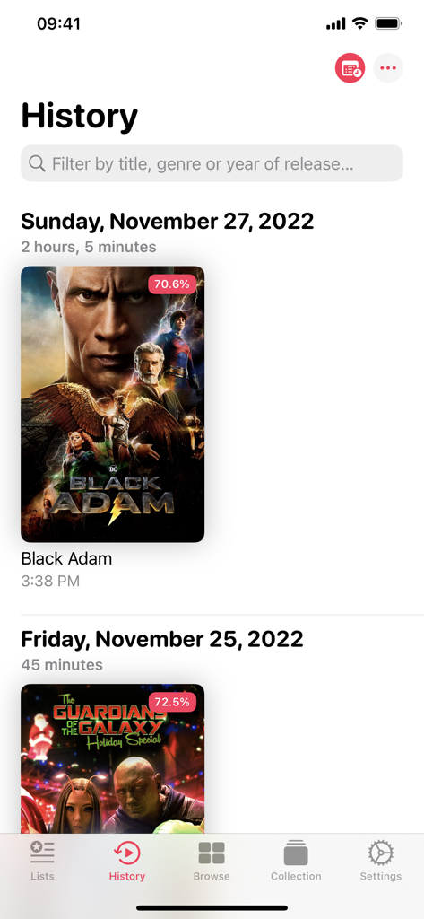Open the three-dots more options menu
The height and width of the screenshot is (919, 424).
(387, 68)
